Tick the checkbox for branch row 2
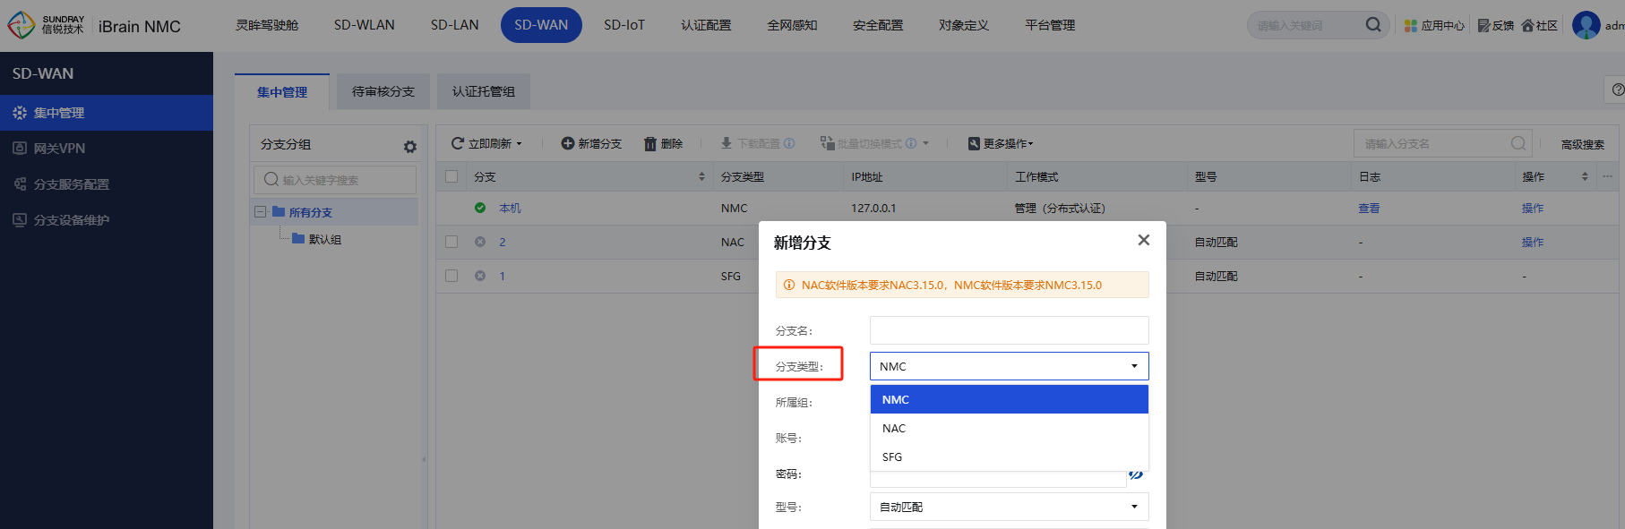Viewport: 1625px width, 529px height. coord(451,242)
